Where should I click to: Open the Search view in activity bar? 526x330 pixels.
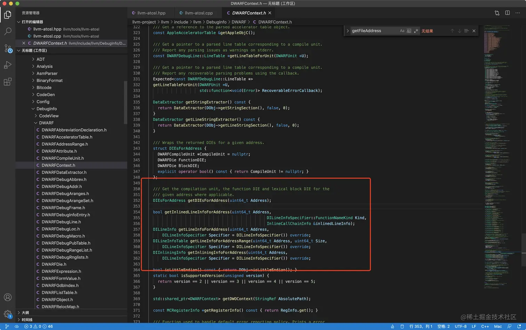[8, 31]
